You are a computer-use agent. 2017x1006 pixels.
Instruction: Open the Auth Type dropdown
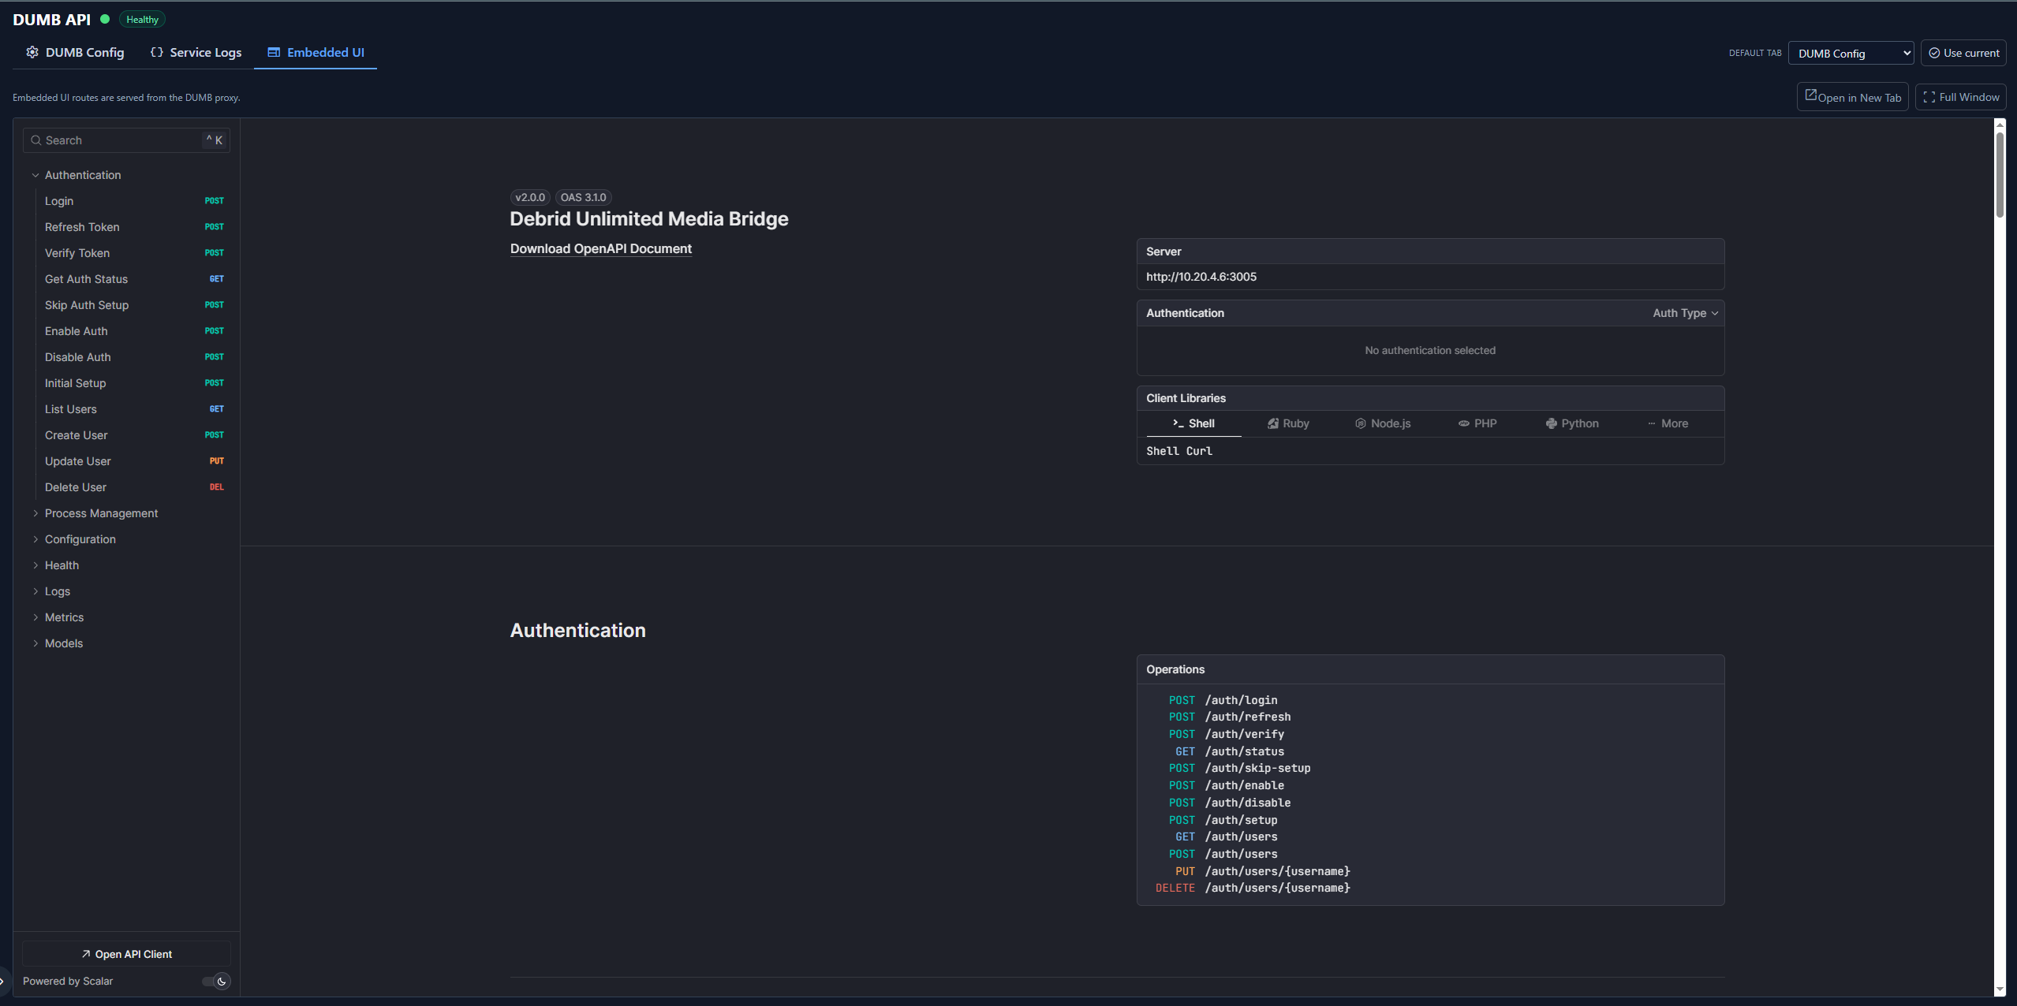1683,313
